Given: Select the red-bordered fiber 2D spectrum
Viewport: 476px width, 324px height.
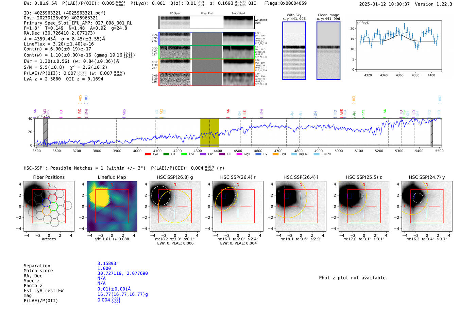Looking at the screenshot, I should click(x=206, y=79).
